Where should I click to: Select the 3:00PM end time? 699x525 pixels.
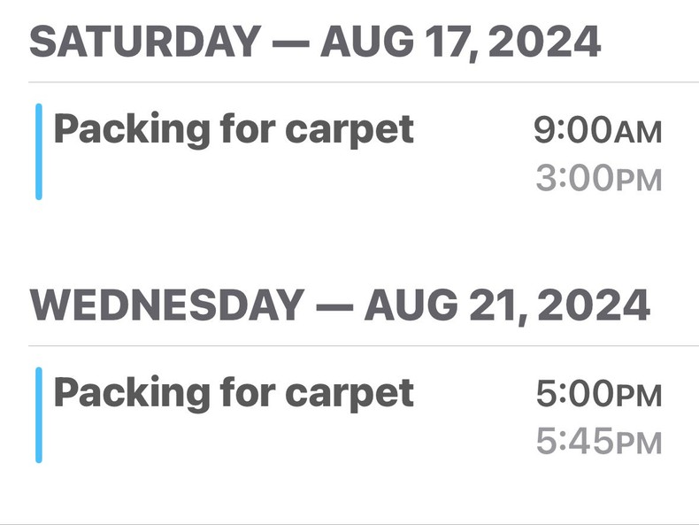tap(597, 179)
